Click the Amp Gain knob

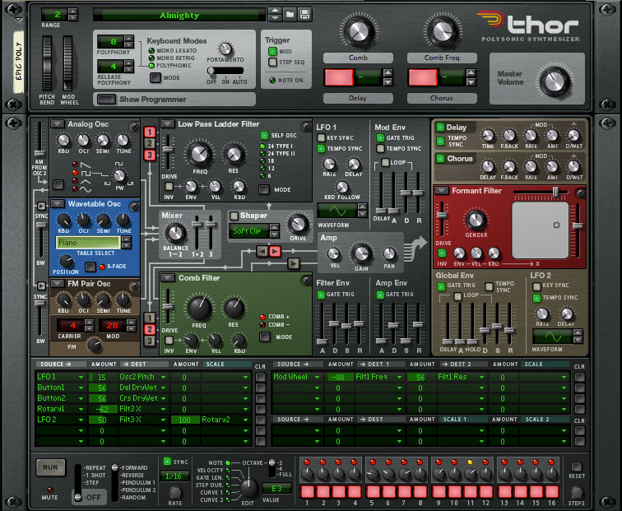pos(361,254)
